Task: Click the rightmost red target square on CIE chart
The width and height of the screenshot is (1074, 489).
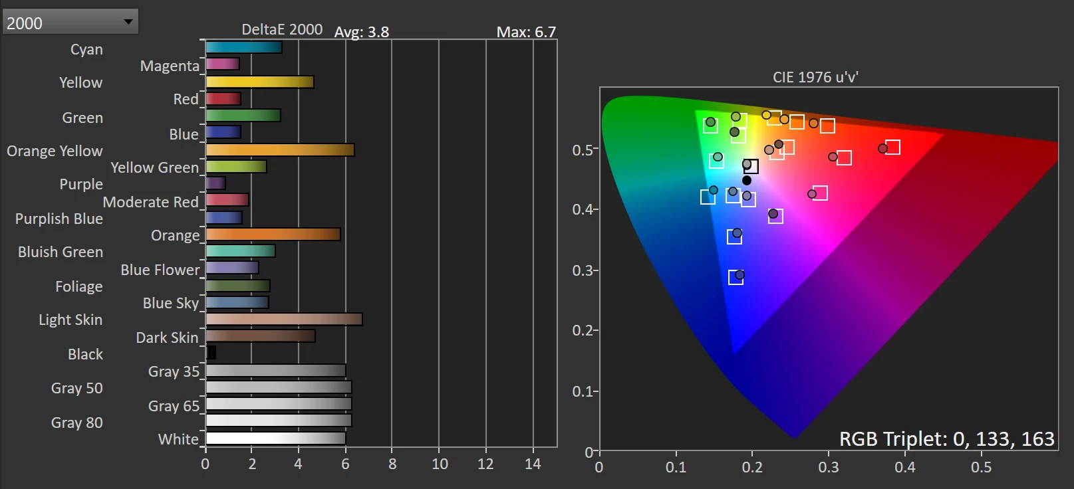Action: click(x=892, y=147)
